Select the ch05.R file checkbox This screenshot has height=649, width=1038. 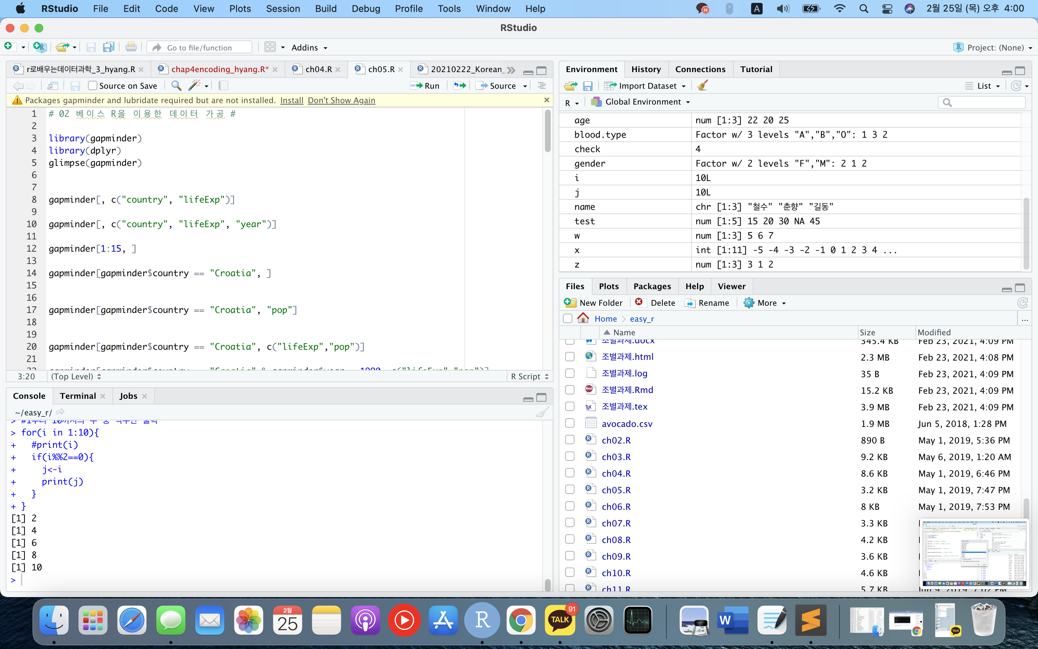click(569, 490)
